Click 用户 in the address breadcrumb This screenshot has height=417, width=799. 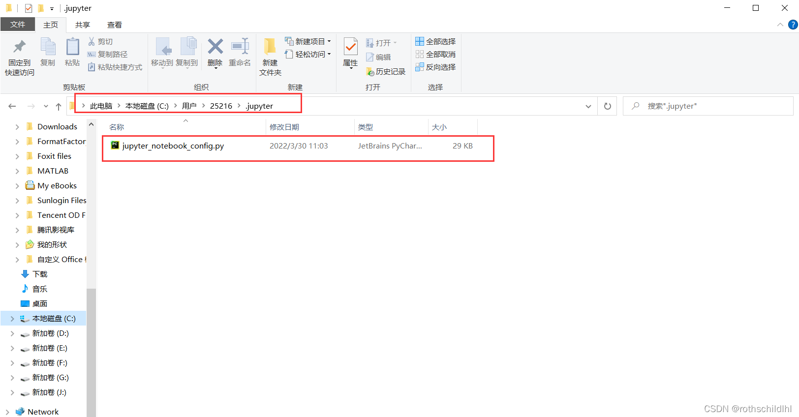189,106
